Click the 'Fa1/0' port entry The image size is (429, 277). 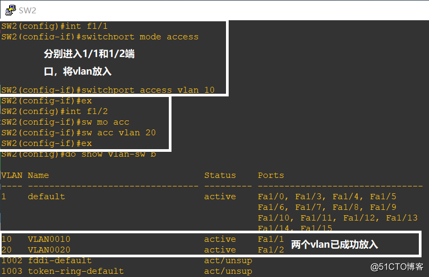pos(271,197)
